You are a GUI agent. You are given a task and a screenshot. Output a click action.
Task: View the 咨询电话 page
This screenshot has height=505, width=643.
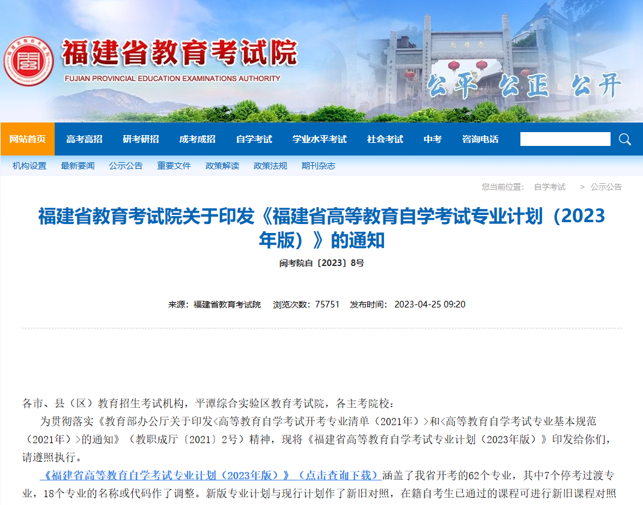(x=480, y=139)
